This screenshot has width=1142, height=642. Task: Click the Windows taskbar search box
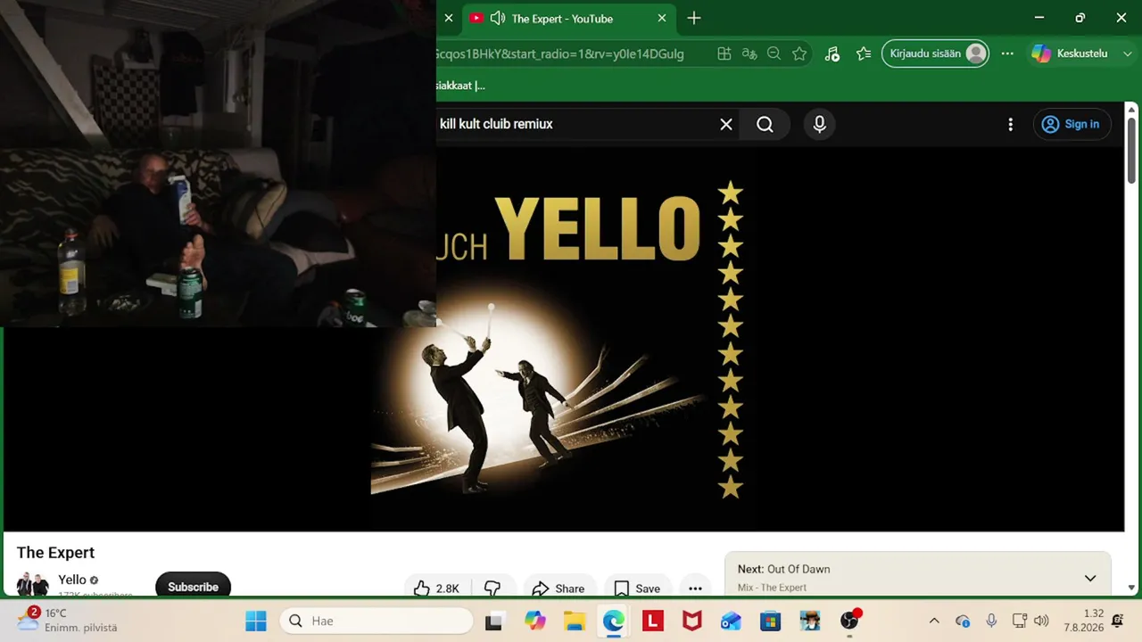[x=377, y=621]
